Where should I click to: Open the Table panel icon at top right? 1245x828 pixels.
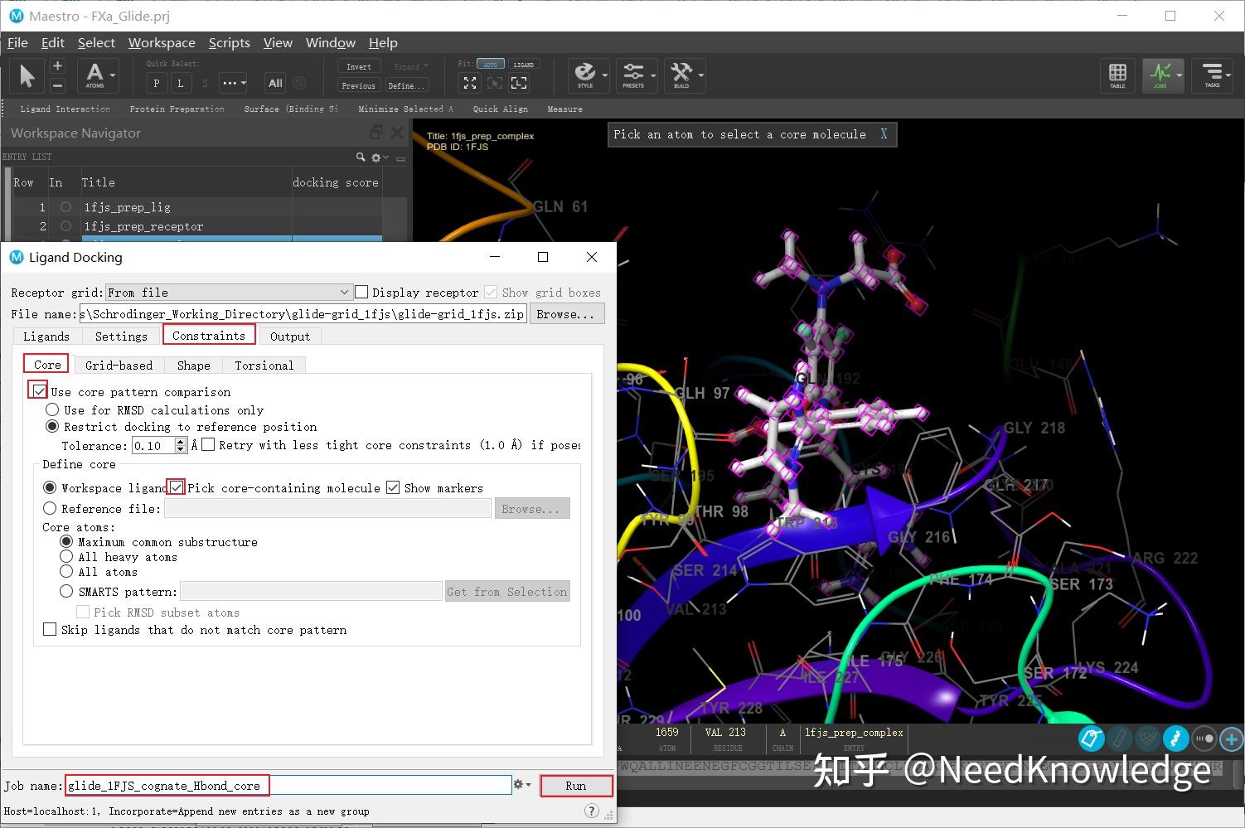pyautogui.click(x=1117, y=75)
